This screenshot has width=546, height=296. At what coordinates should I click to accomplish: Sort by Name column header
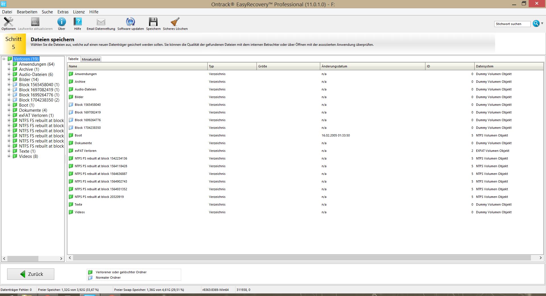click(137, 66)
